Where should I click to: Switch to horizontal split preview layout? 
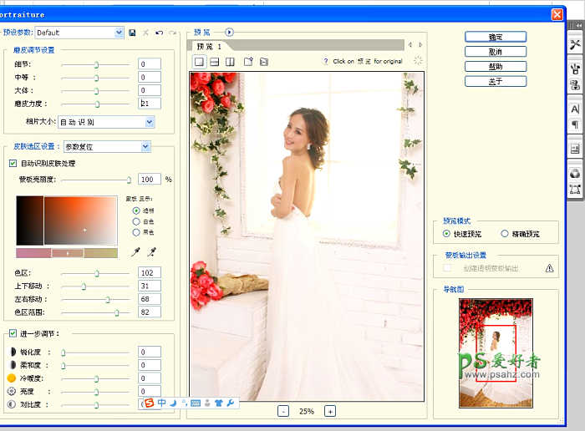coord(215,62)
